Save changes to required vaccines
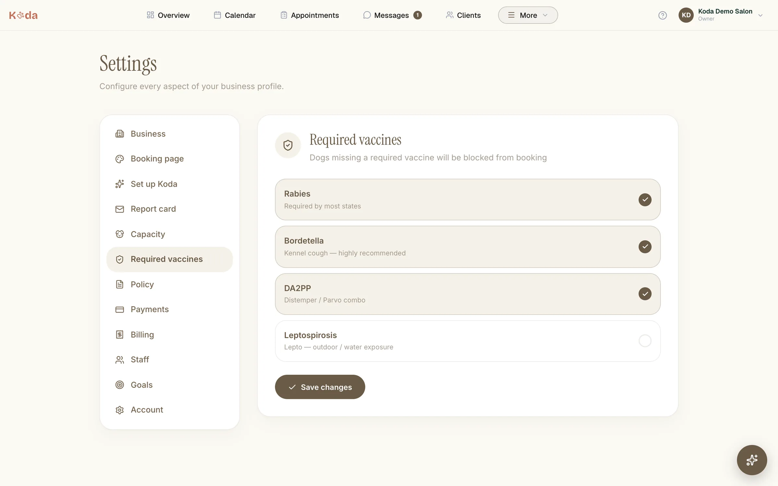 pyautogui.click(x=320, y=387)
